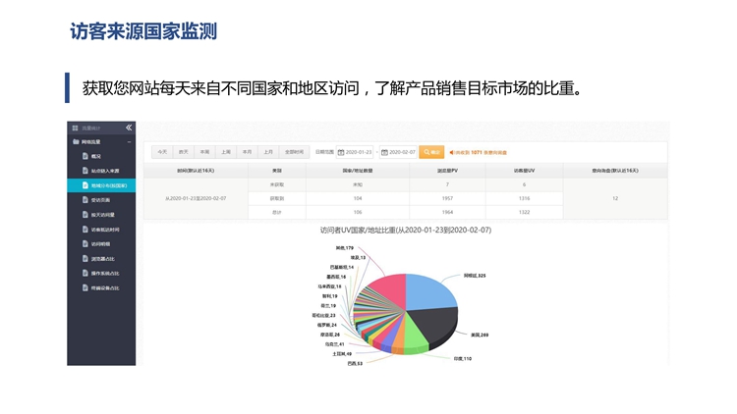Click the folder icon next to 网络流量

click(x=76, y=142)
